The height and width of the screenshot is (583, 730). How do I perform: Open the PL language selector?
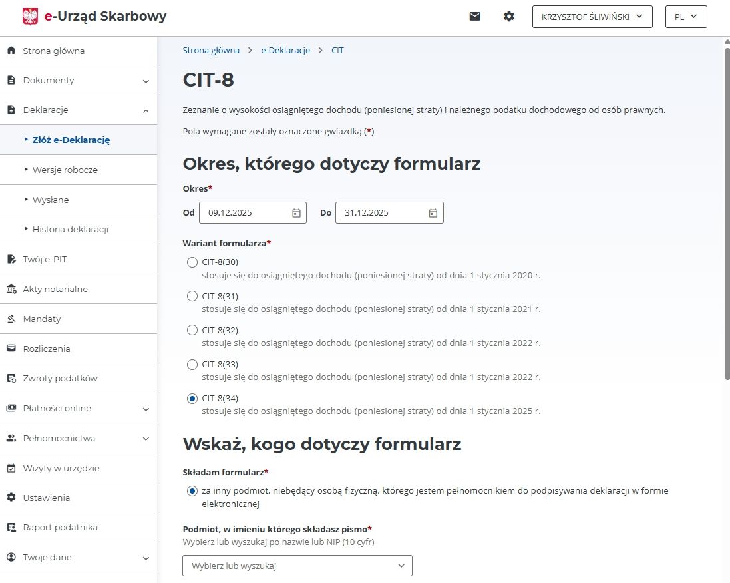685,17
